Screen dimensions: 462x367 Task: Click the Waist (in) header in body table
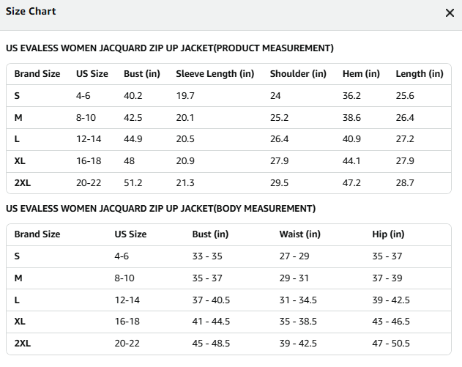tap(300, 234)
